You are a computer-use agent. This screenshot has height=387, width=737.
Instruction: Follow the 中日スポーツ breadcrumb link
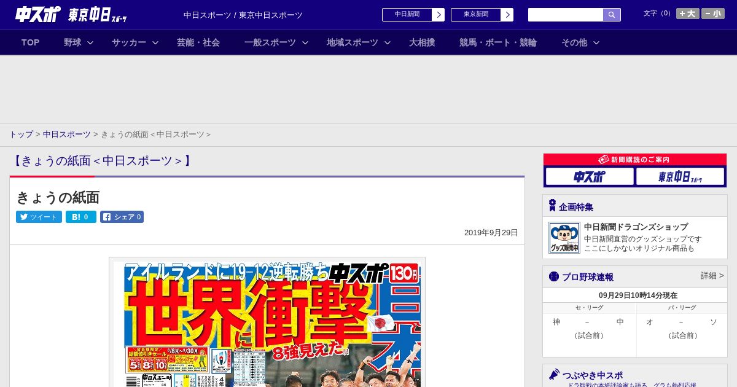tap(67, 135)
